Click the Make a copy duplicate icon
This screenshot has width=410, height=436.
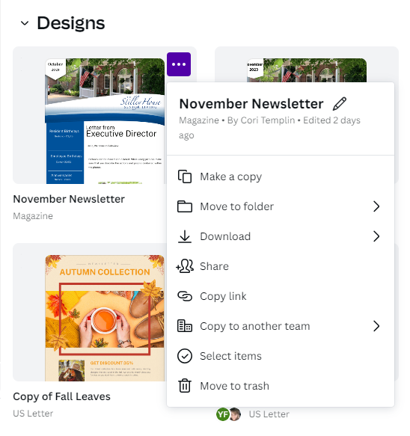click(185, 176)
